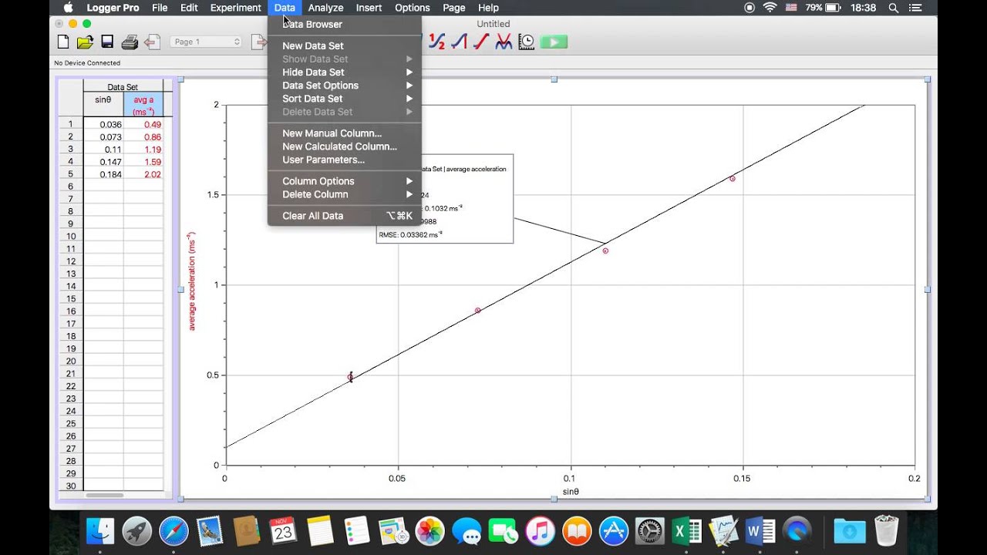Choose New Data Set from Data menu
This screenshot has height=555, width=987.
[x=344, y=46]
